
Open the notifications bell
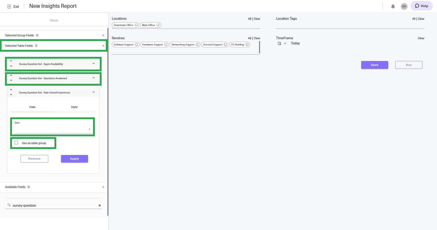(x=393, y=6)
